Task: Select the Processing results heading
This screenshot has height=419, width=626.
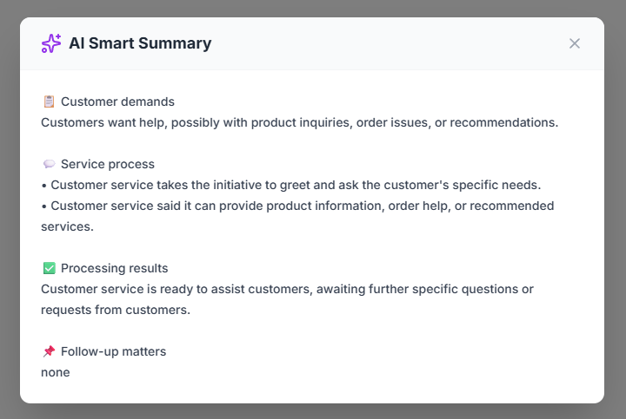Action: (x=115, y=268)
